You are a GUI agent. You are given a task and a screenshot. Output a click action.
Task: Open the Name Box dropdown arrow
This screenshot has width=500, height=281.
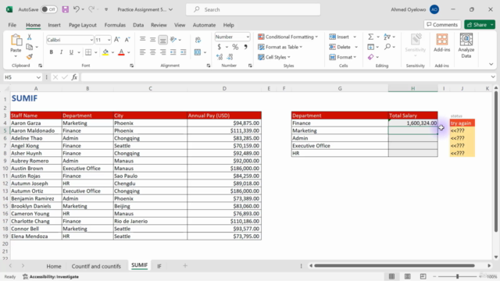coord(38,77)
